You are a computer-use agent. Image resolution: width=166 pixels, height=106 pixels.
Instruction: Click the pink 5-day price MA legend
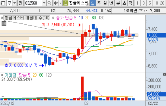75,18
